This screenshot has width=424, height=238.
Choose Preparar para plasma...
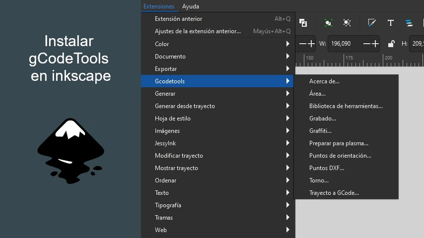point(346,143)
